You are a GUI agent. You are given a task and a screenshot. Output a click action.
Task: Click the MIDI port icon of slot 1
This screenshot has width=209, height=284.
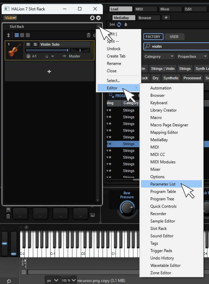click(28, 56)
